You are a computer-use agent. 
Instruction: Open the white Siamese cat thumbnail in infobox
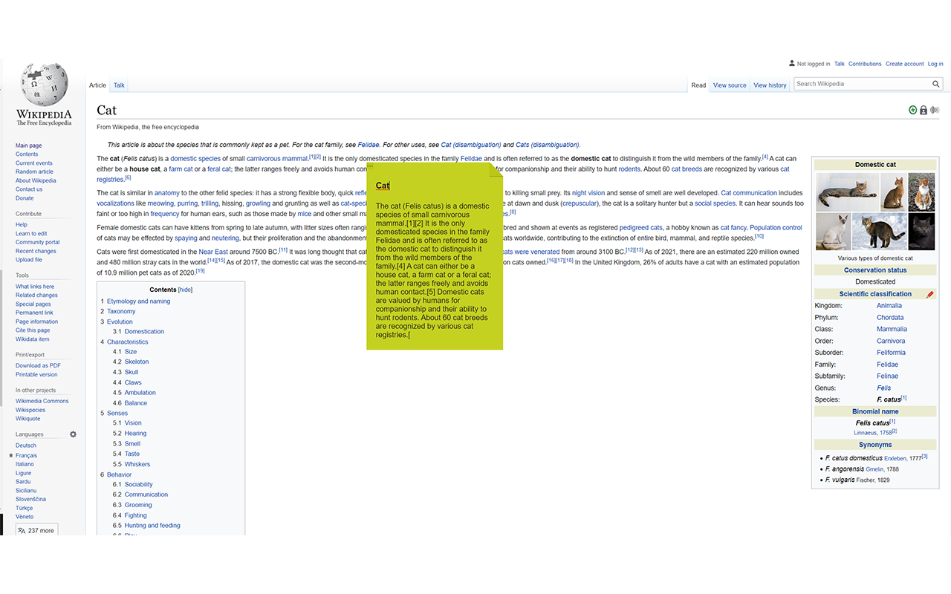coord(833,232)
